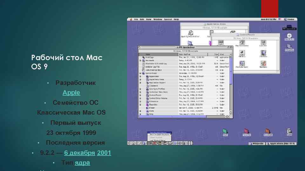Screen dimensions: 305x171
Task: Expand the Appearance folder triangle
Action: pyautogui.click(x=140, y=76)
